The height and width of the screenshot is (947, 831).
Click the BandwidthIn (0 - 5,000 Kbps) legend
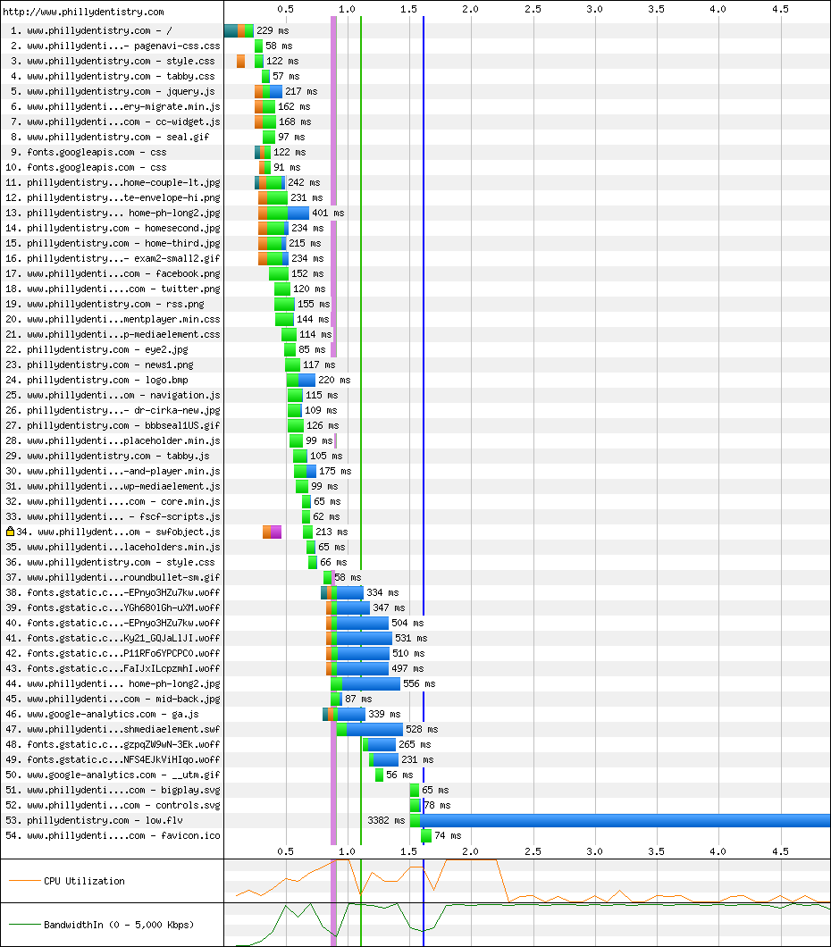pos(119,925)
